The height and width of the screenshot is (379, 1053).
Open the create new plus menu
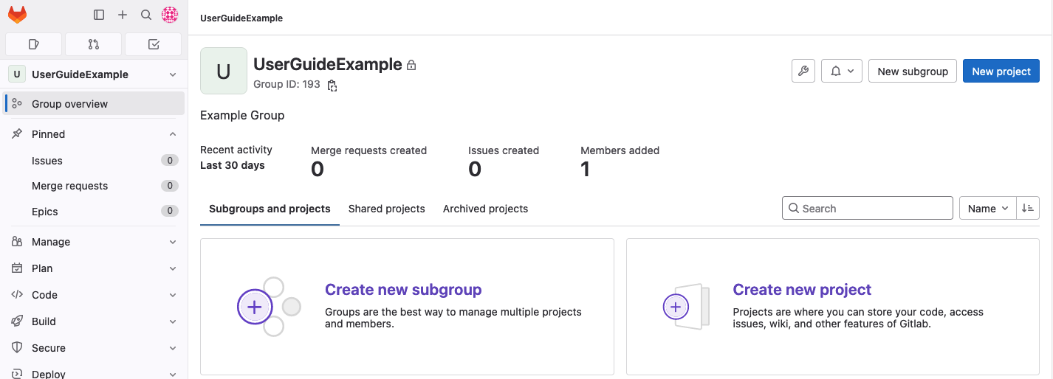pyautogui.click(x=123, y=15)
